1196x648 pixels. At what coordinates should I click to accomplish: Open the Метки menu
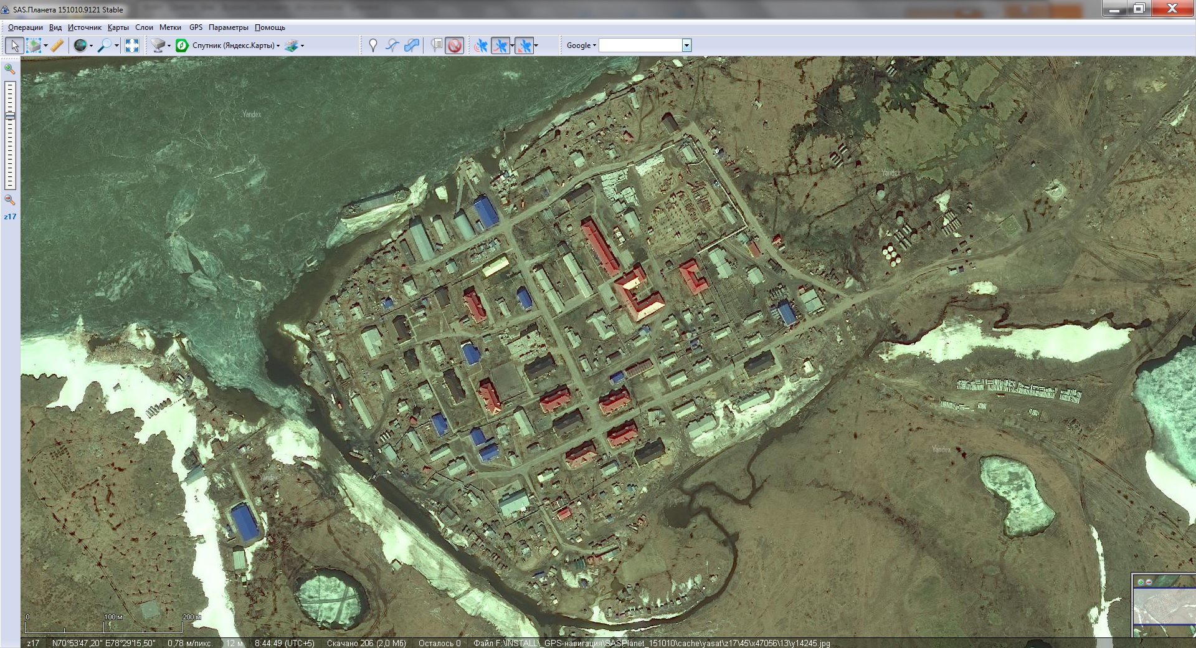(x=170, y=27)
